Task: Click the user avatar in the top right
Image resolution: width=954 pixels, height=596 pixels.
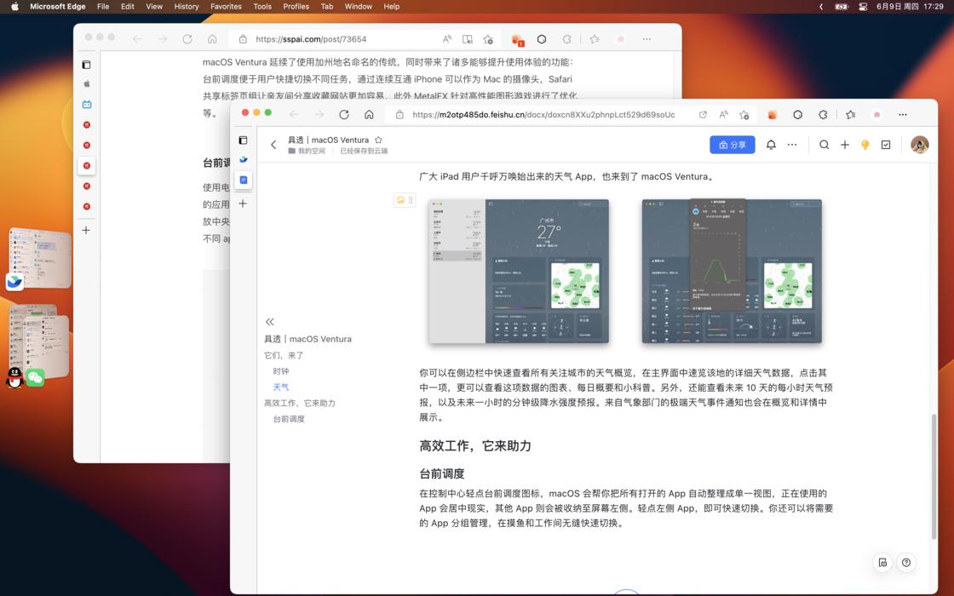Action: 920,145
